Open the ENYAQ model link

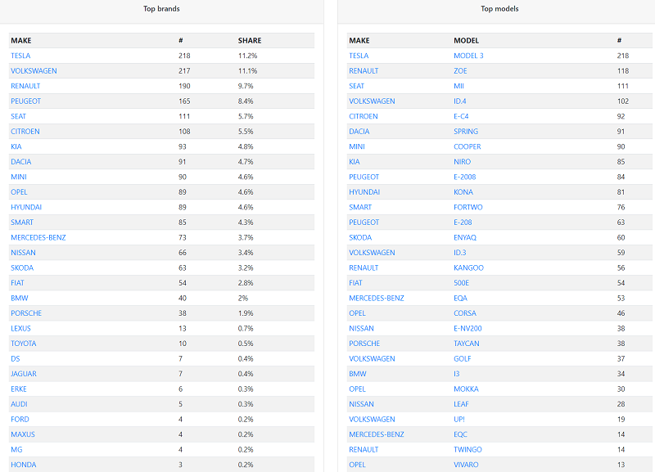tap(465, 237)
